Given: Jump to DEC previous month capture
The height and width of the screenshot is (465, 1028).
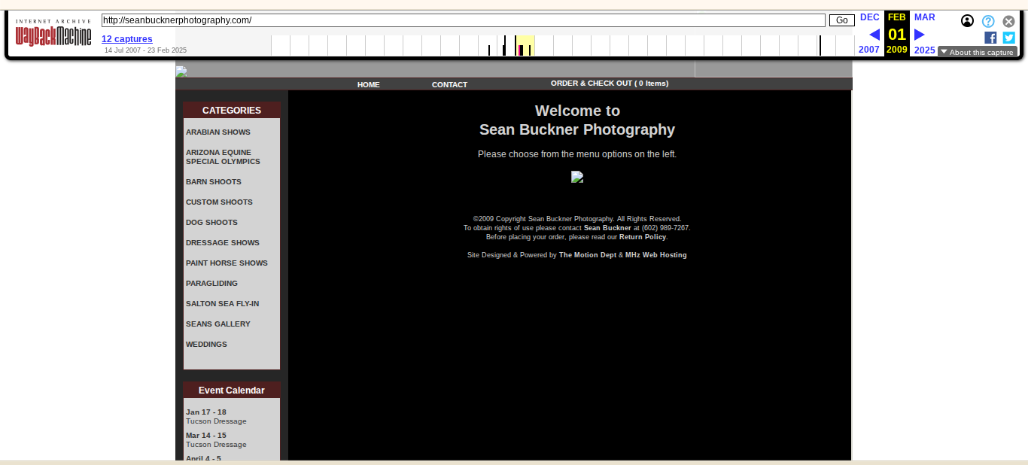Looking at the screenshot, I should pos(869,17).
